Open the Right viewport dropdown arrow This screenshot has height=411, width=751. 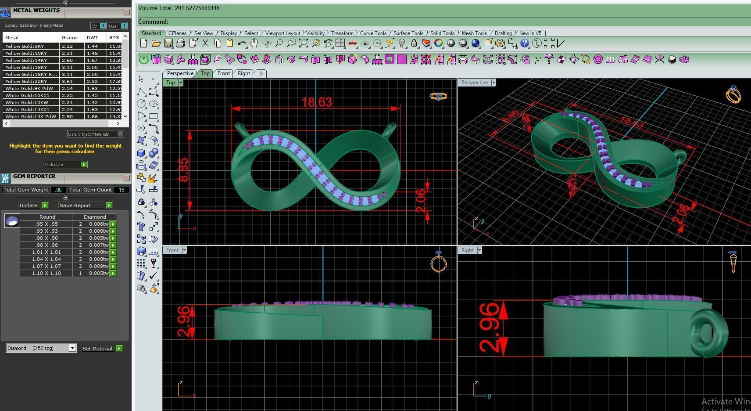[479, 250]
